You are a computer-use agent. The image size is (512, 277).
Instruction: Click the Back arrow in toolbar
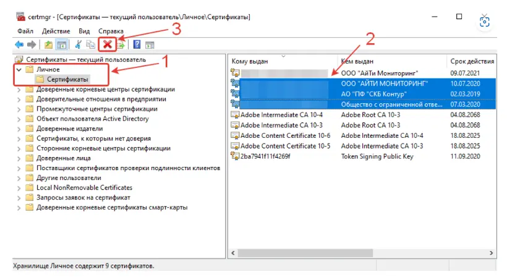coord(19,45)
